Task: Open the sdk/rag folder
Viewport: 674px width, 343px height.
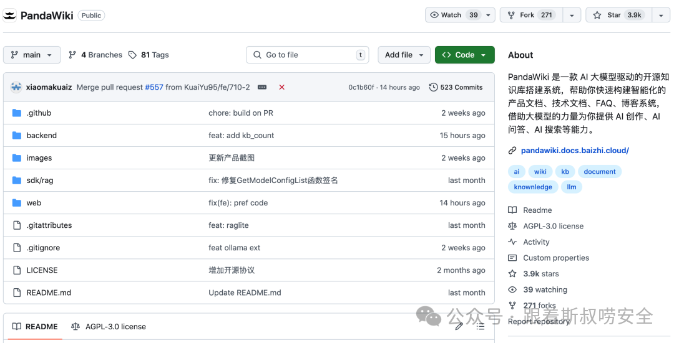Action: click(40, 181)
